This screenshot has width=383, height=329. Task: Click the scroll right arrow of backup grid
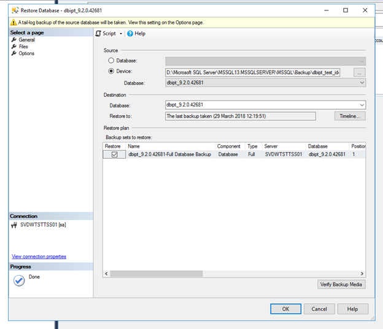click(362, 274)
